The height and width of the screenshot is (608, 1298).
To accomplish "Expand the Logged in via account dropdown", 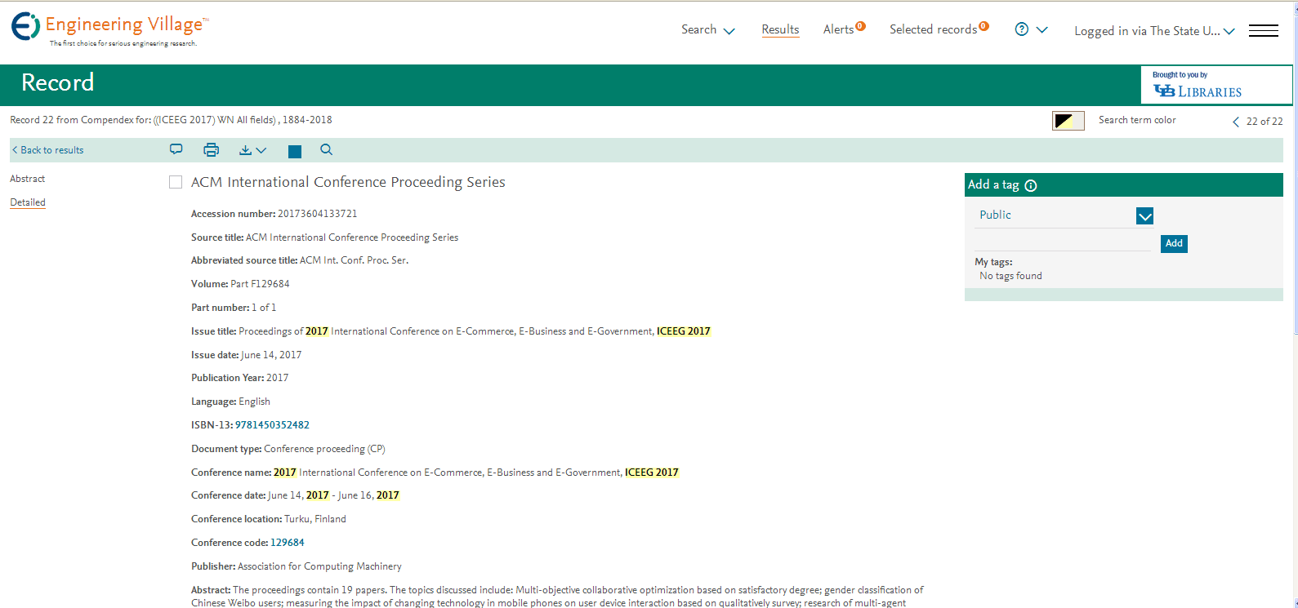I will coord(1154,31).
